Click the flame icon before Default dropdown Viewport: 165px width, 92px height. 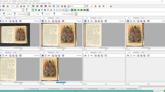(62, 6)
